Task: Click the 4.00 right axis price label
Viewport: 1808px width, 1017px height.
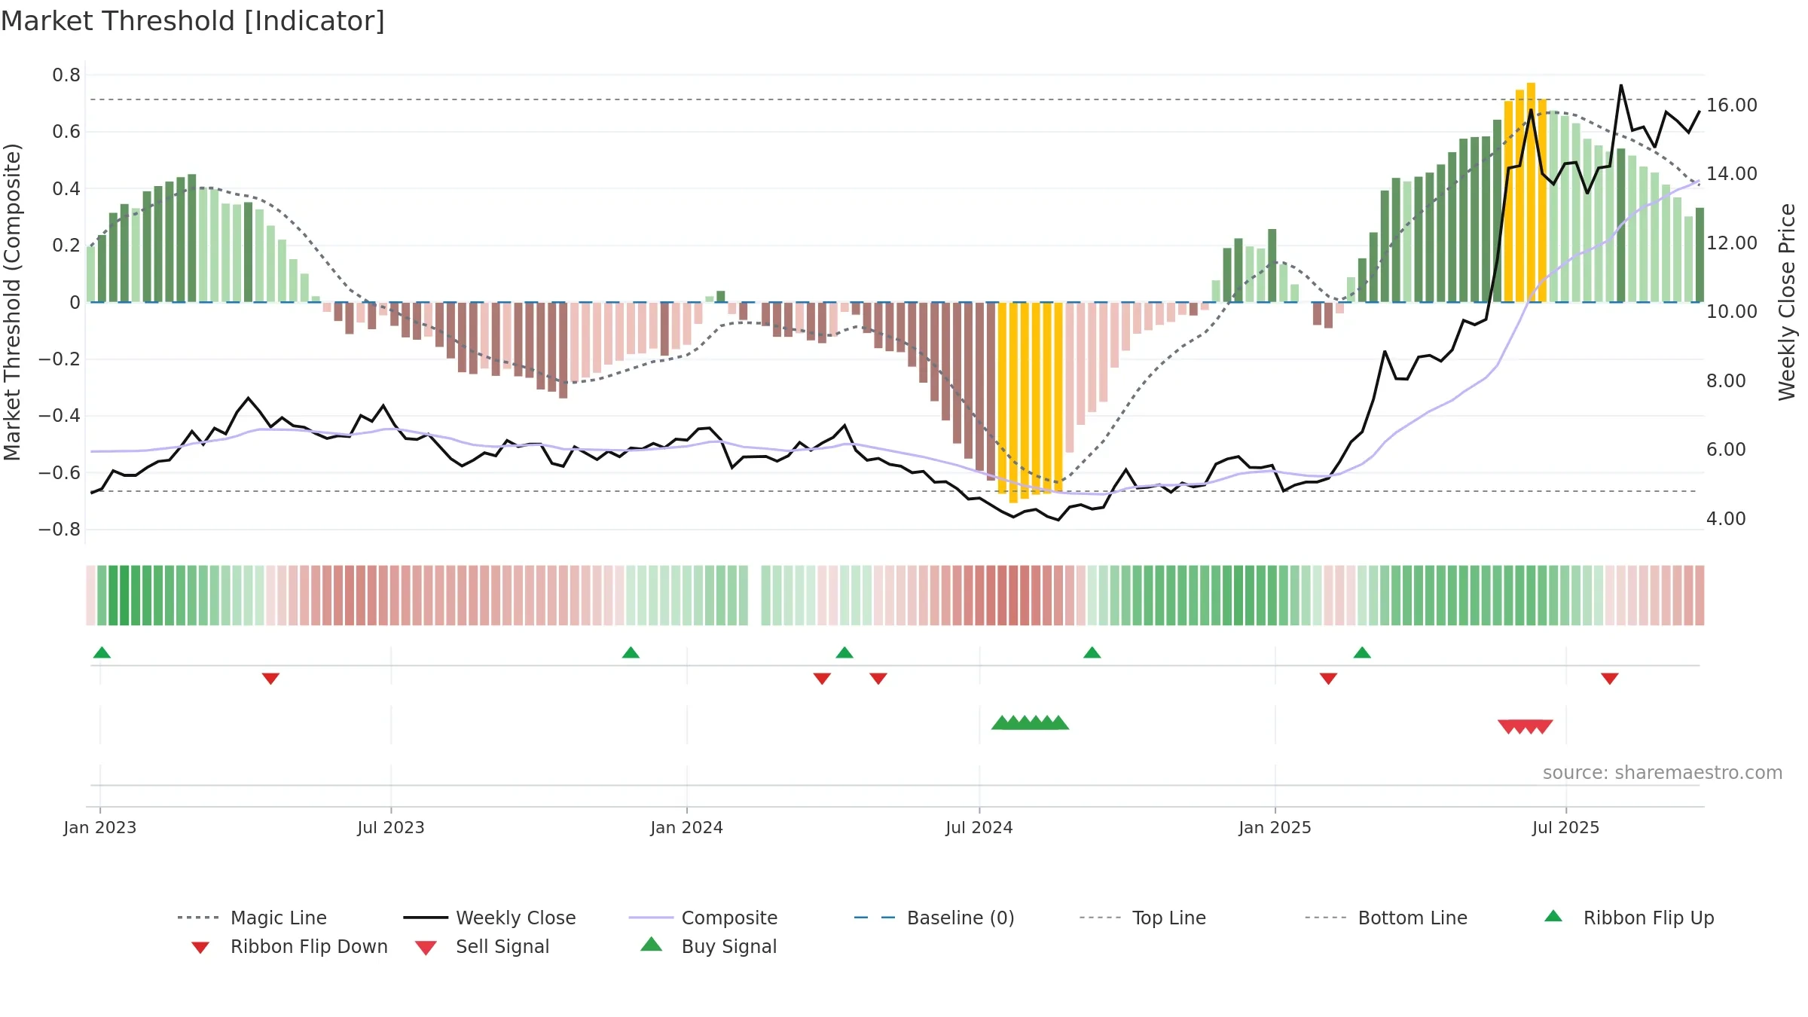Action: pyautogui.click(x=1726, y=518)
